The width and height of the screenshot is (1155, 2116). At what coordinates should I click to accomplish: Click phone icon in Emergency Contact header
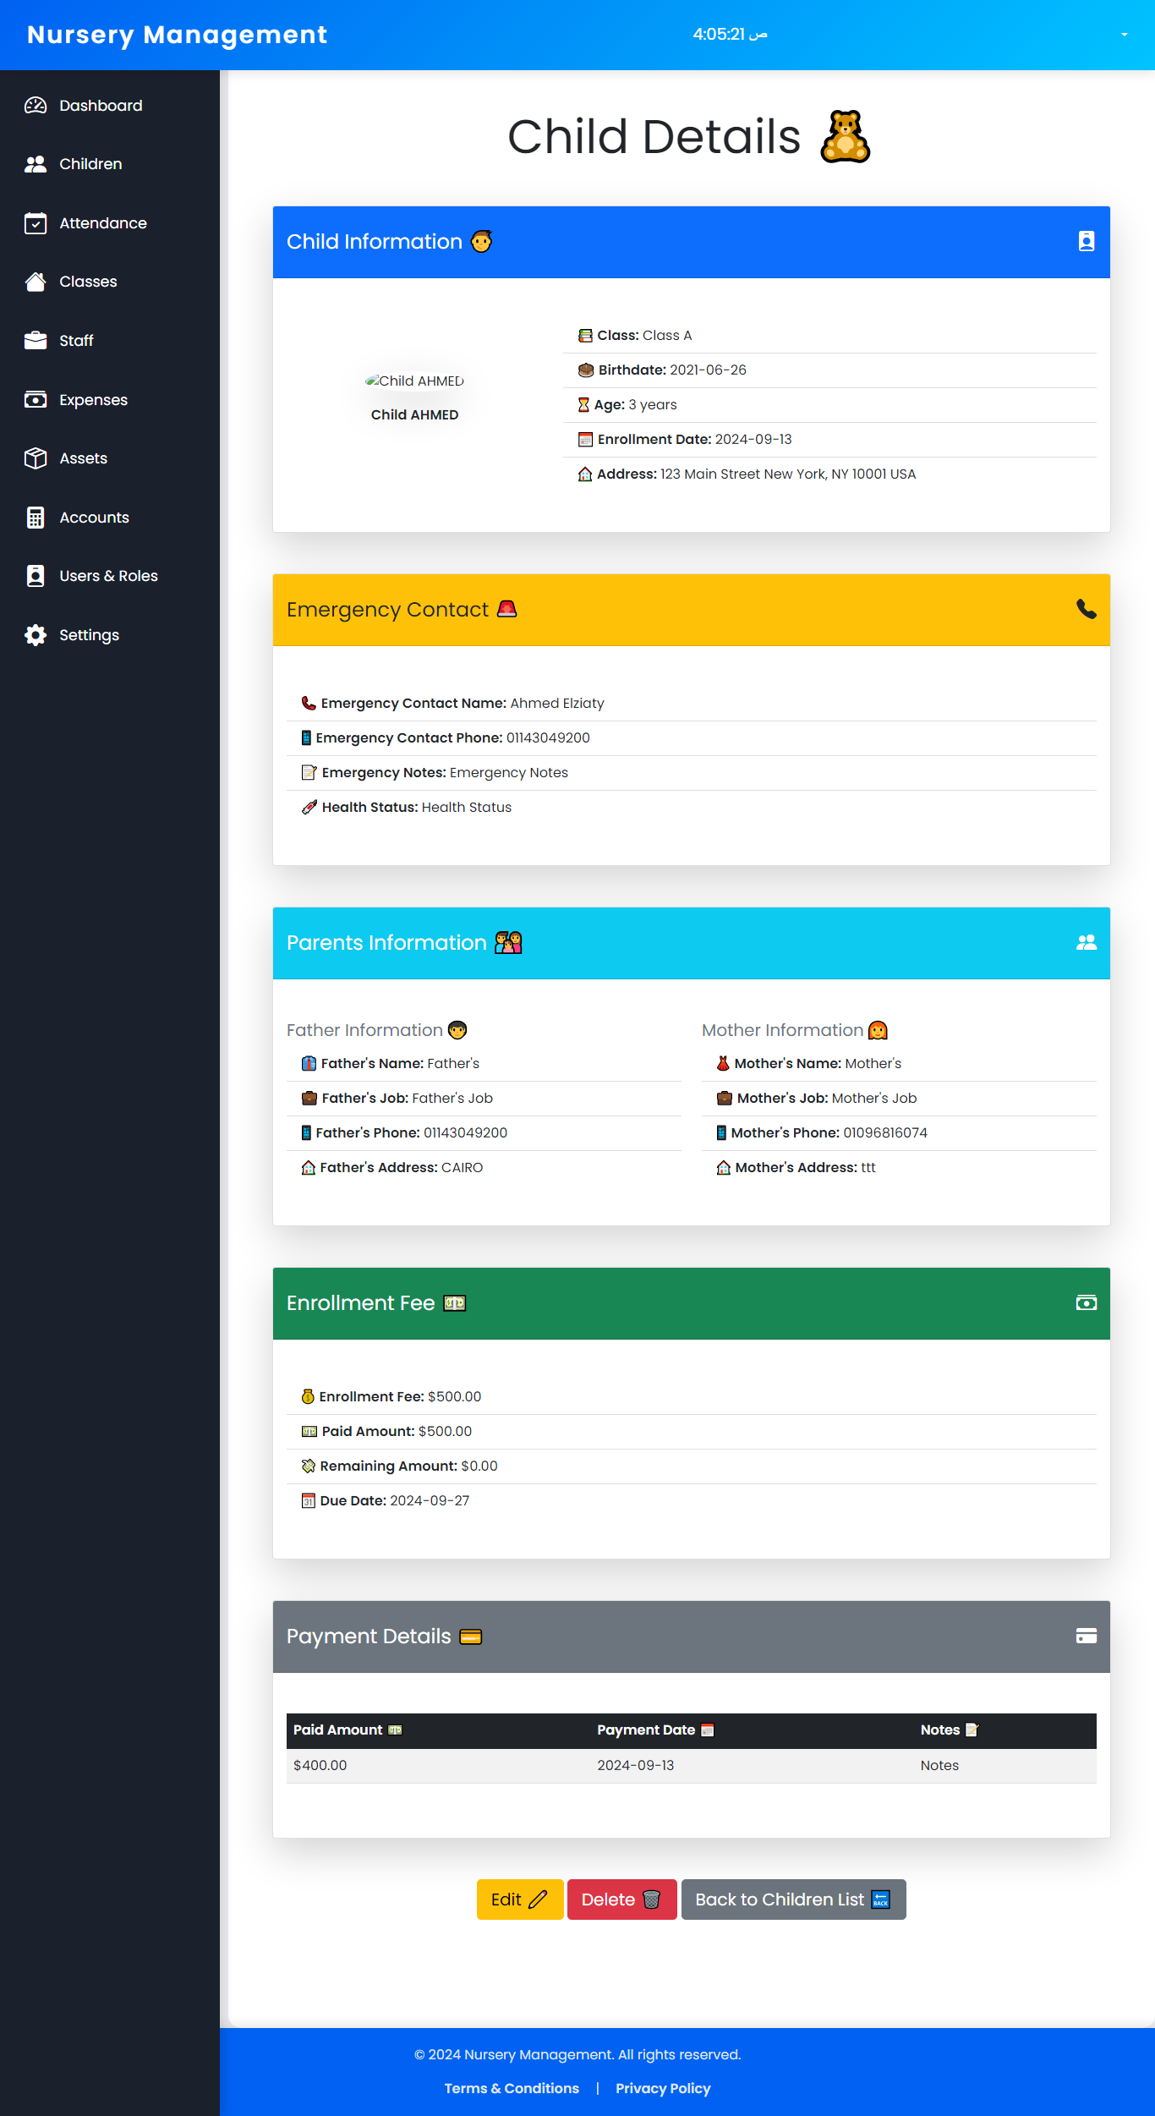1086,610
